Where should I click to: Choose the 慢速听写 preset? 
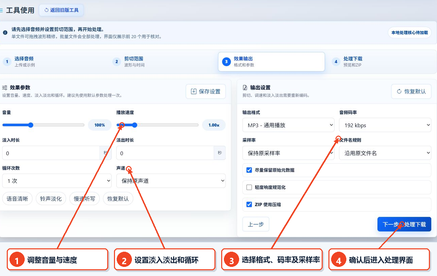pos(85,199)
